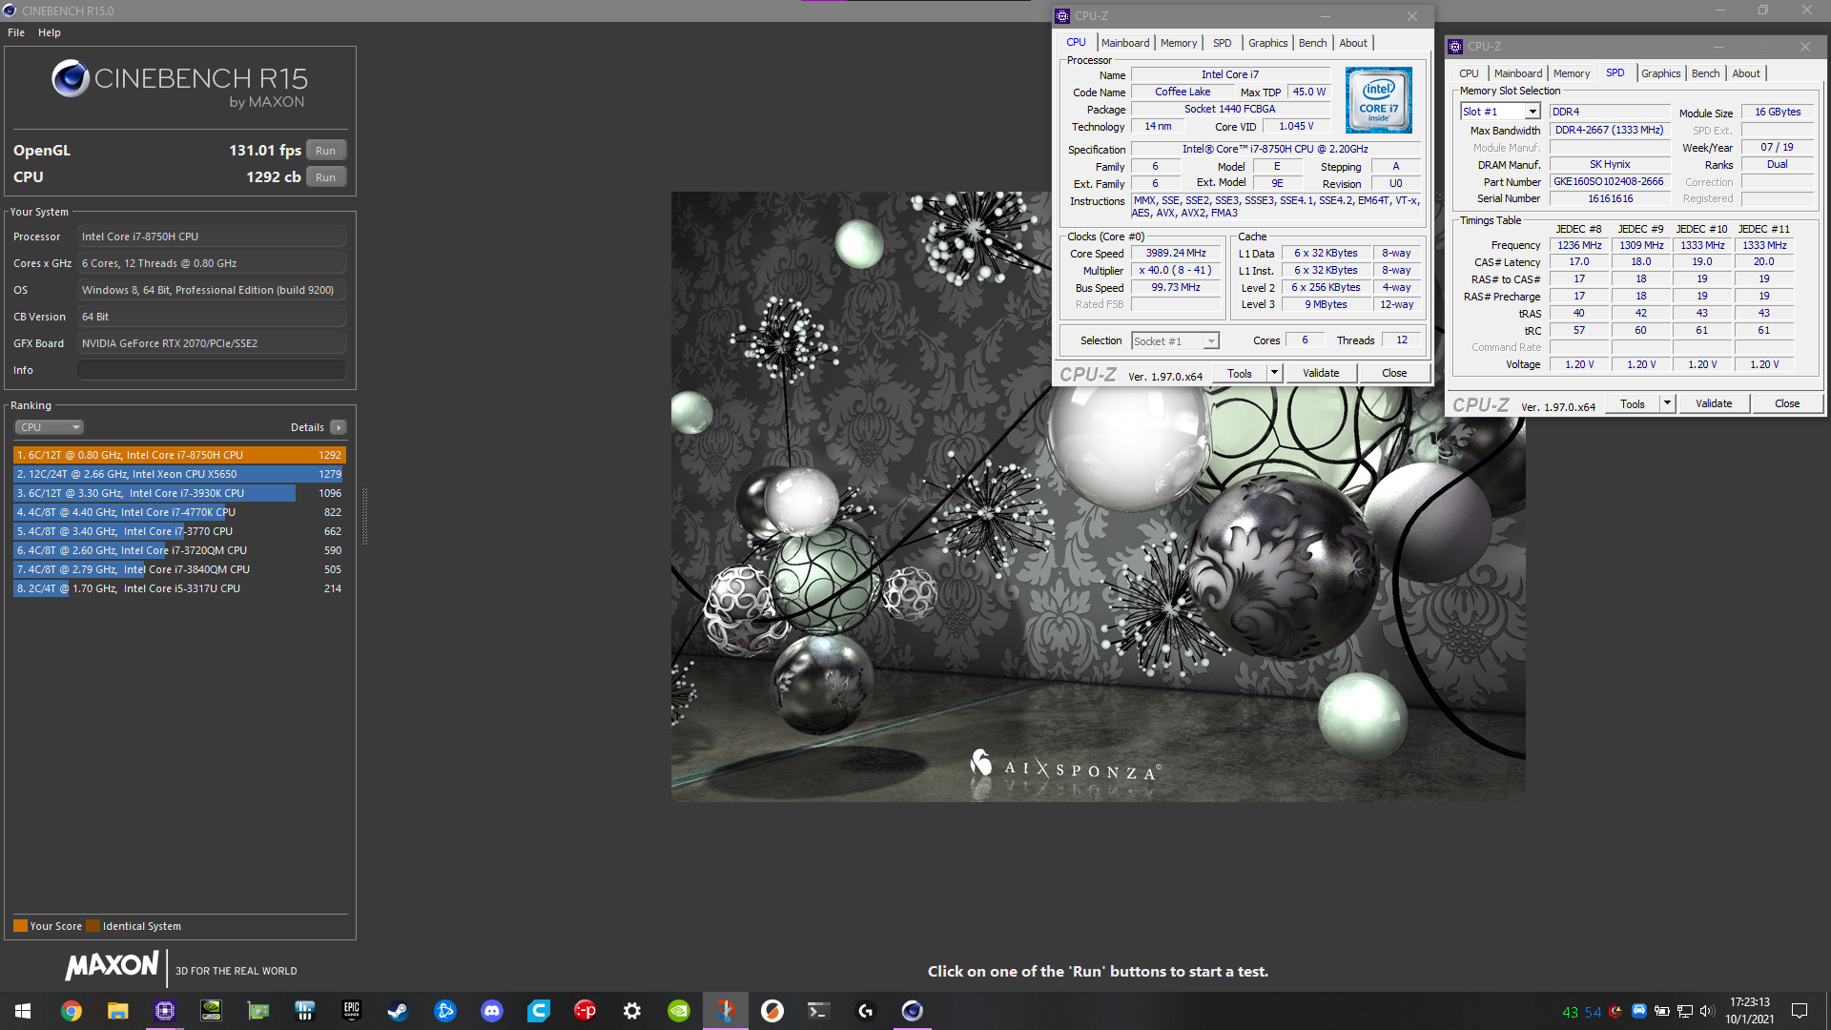
Task: Switch to Mainboard tab in front CPU-Z
Action: (x=1125, y=43)
